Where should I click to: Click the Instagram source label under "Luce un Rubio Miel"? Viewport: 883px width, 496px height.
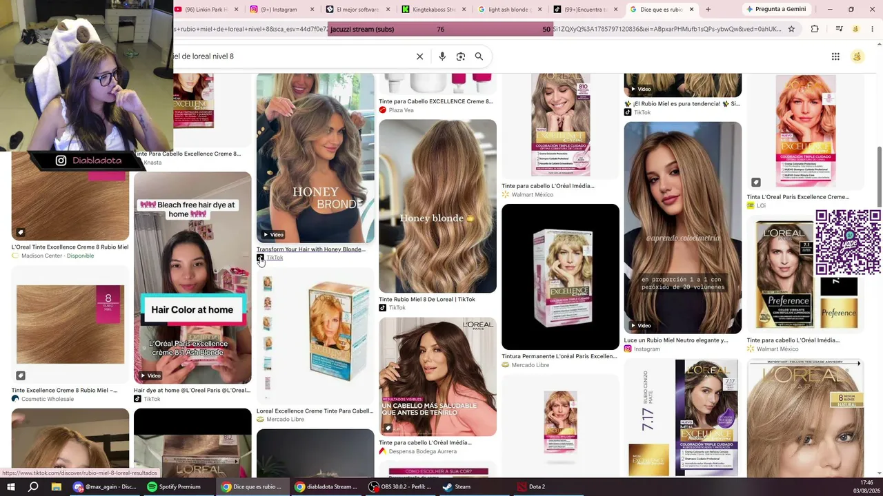[647, 349]
